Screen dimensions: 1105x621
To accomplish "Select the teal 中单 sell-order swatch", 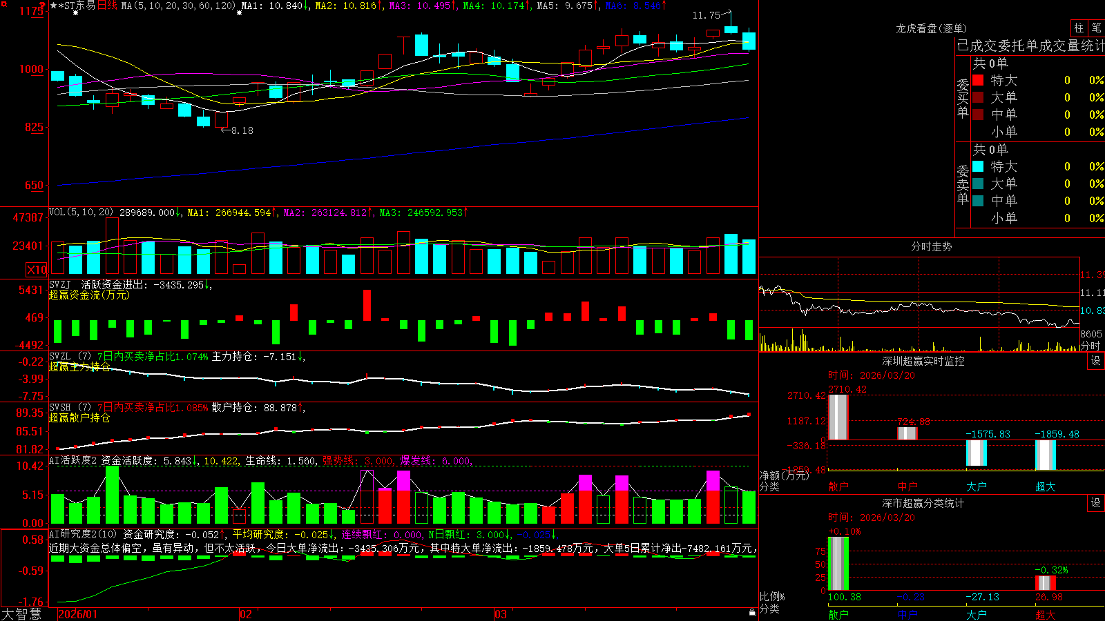I will point(978,201).
